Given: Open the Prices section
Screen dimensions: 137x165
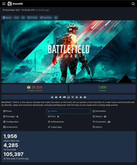Looking at the screenshot, I should pyautogui.click(x=7, y=111).
